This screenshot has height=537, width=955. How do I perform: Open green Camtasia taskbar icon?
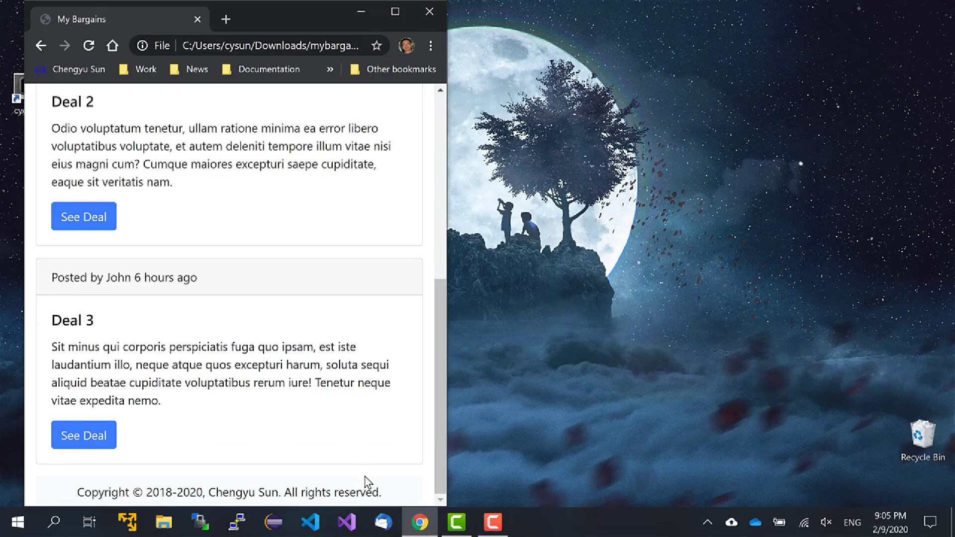(x=457, y=522)
